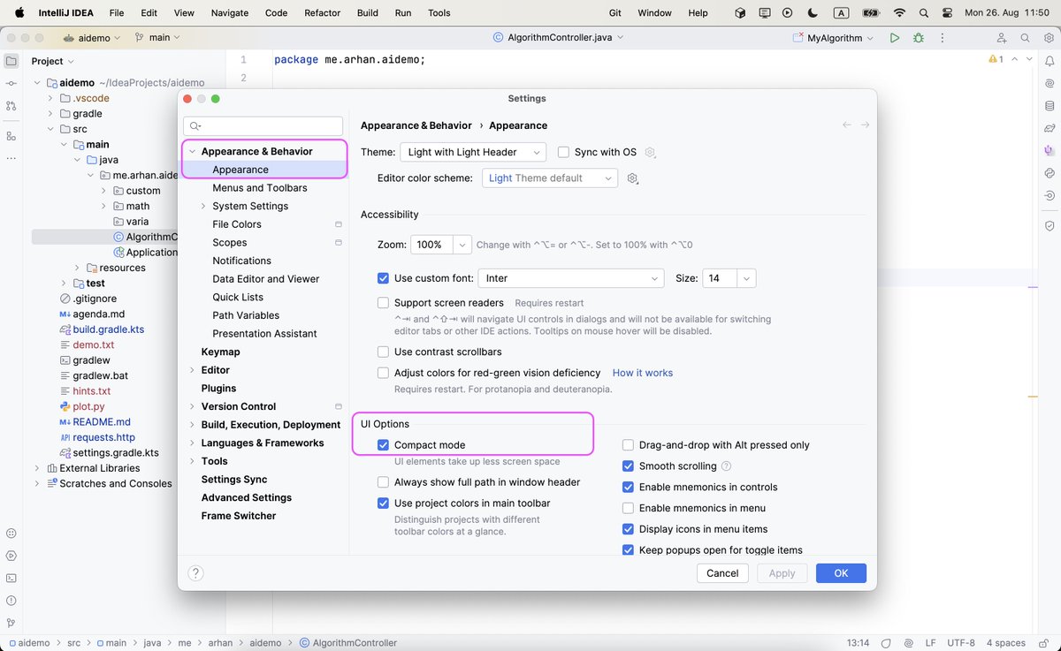Image resolution: width=1061 pixels, height=651 pixels.
Task: Enable Always show full path in window header
Action: pyautogui.click(x=383, y=482)
